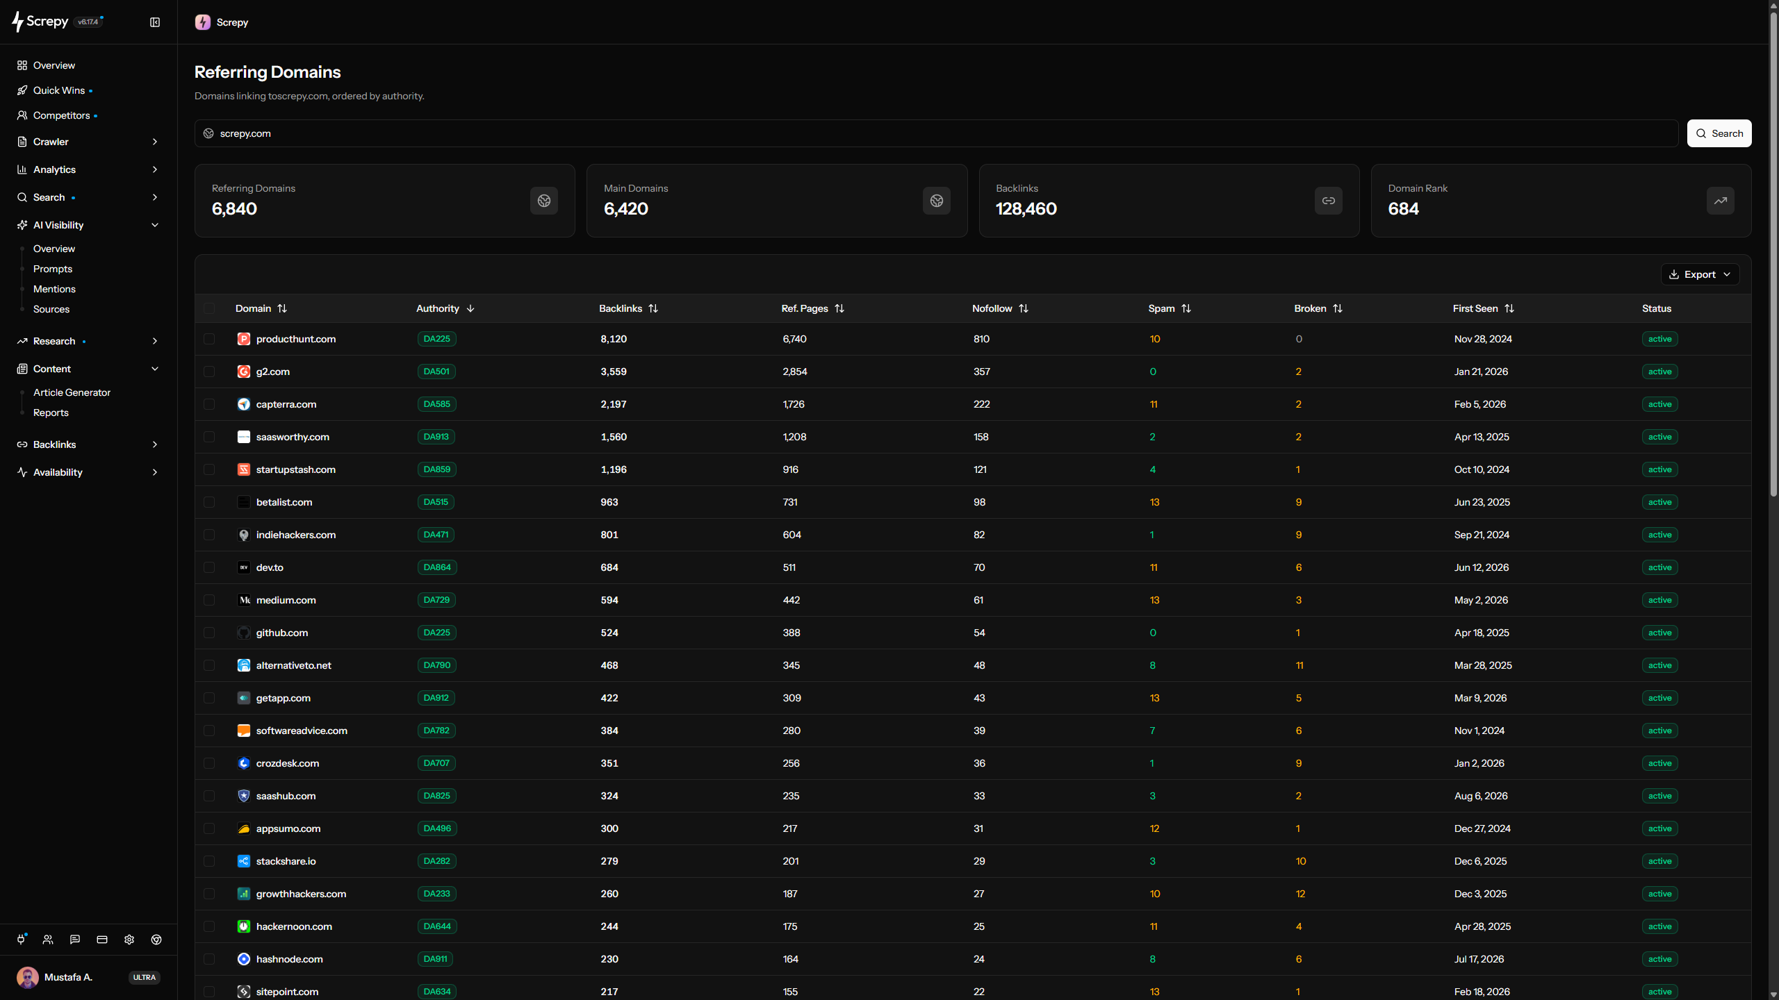The image size is (1779, 1000).
Task: Check the growthhackers.com row checkbox
Action: coord(209,894)
